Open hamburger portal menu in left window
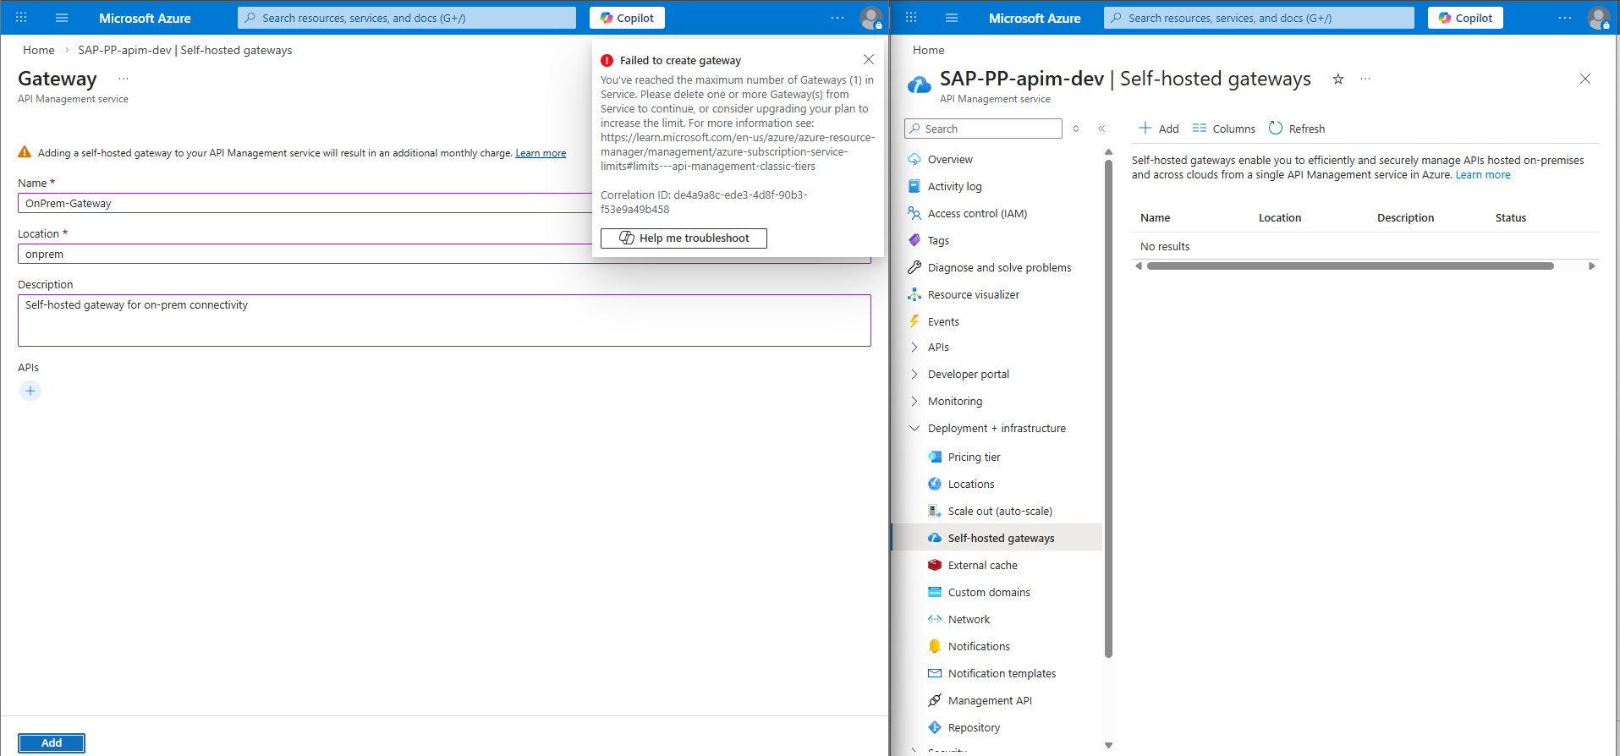Image resolution: width=1620 pixels, height=756 pixels. pos(62,18)
